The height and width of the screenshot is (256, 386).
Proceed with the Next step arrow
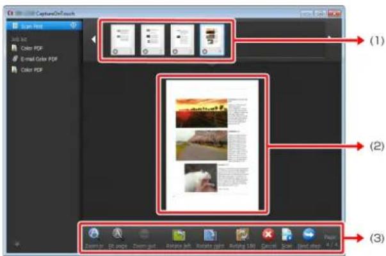309,235
